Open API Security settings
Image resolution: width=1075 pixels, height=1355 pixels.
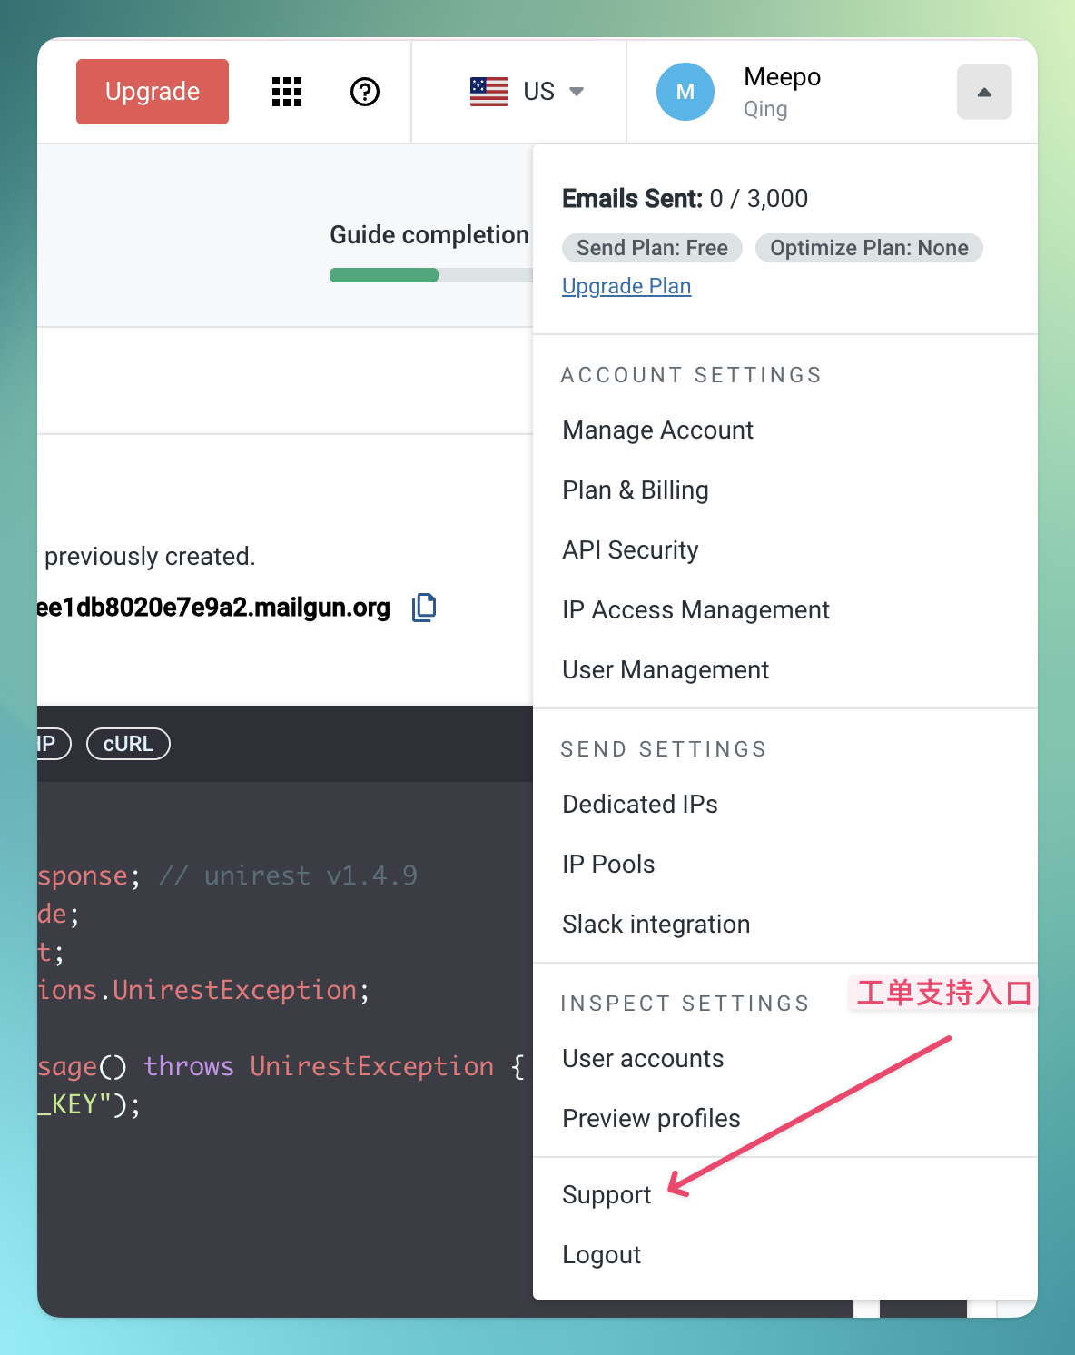[630, 550]
